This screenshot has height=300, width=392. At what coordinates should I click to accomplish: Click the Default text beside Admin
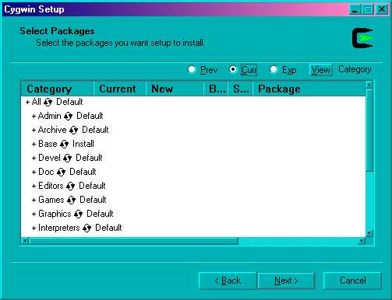point(90,116)
